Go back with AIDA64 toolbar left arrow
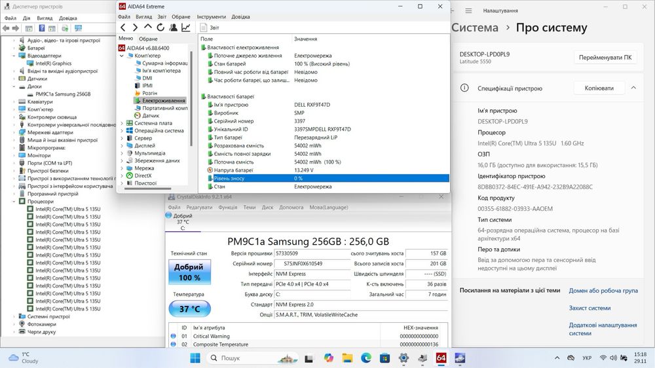The height and width of the screenshot is (368, 655). (123, 28)
